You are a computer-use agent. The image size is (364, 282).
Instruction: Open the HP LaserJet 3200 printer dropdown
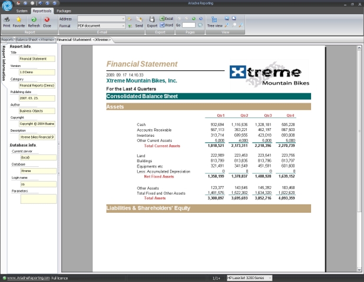[x=270, y=277]
